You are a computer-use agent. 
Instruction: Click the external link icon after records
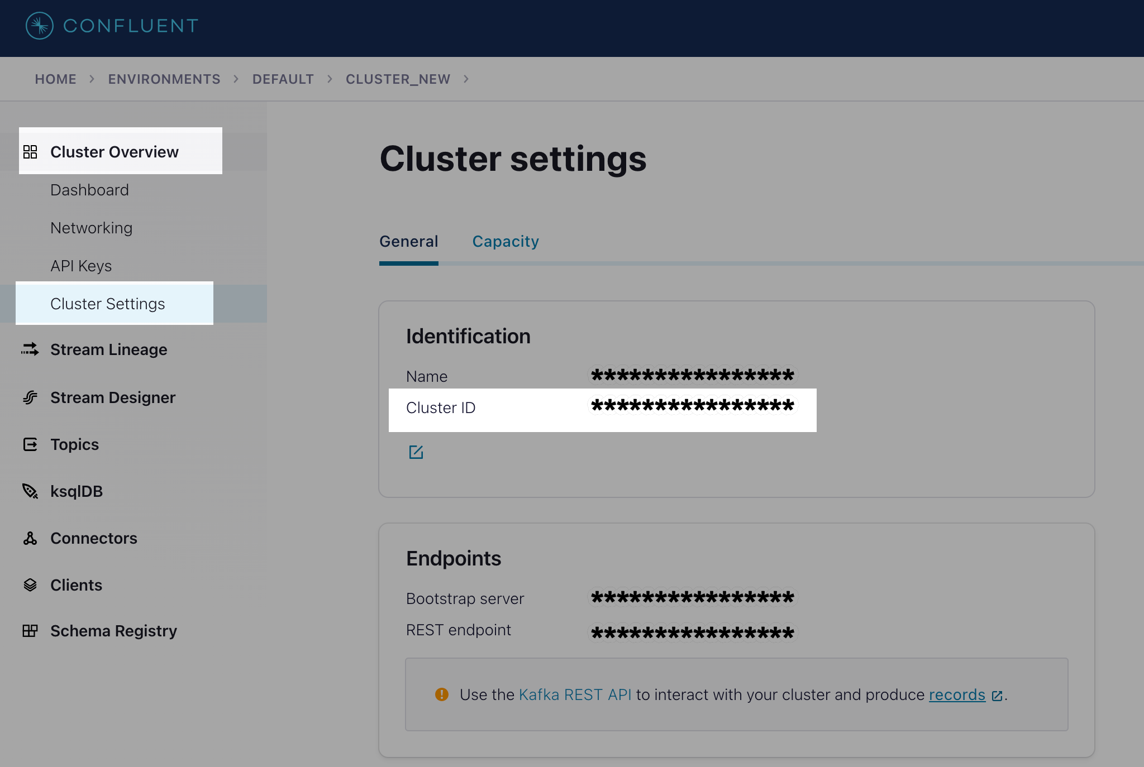click(x=997, y=696)
